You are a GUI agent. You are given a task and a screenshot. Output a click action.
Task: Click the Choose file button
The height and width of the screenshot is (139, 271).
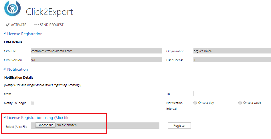point(45,125)
